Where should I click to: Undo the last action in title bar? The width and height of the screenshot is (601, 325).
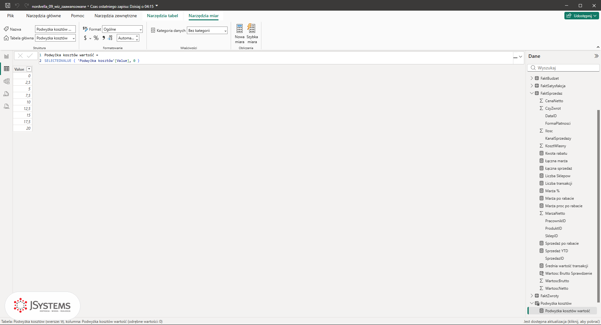[17, 6]
